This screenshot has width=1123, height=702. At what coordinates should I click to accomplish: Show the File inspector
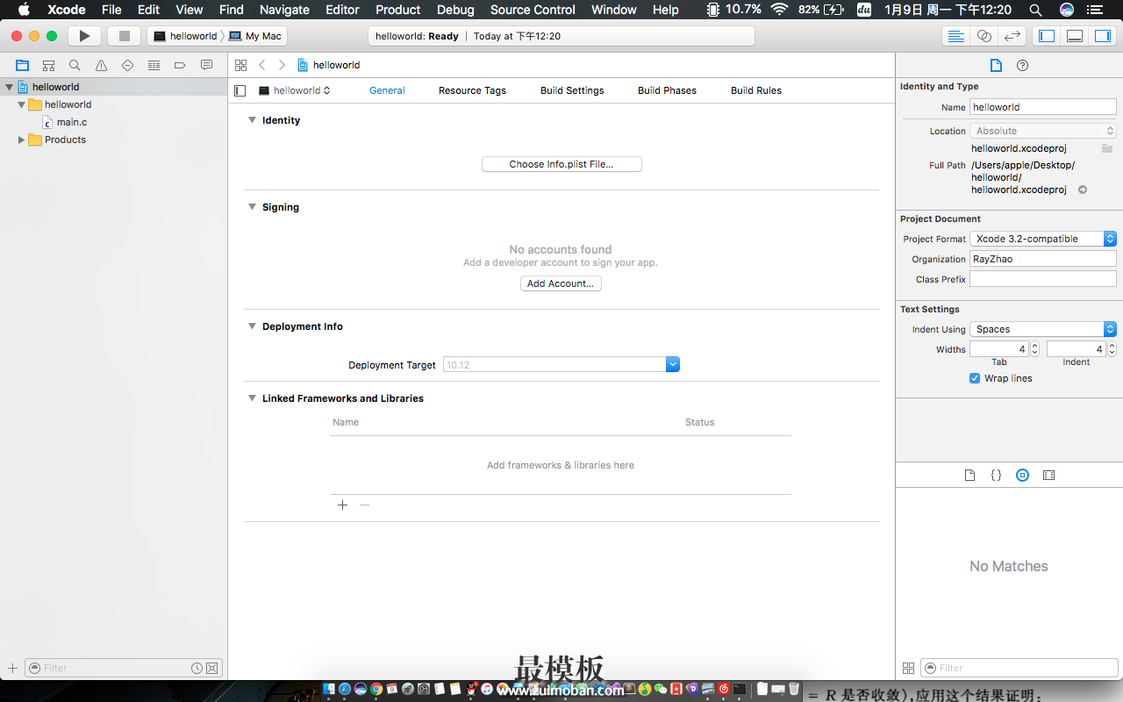click(x=996, y=65)
